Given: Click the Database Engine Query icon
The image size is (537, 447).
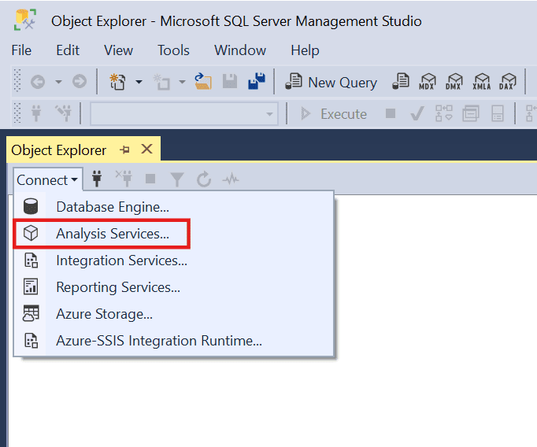Looking at the screenshot, I should pyautogui.click(x=401, y=82).
